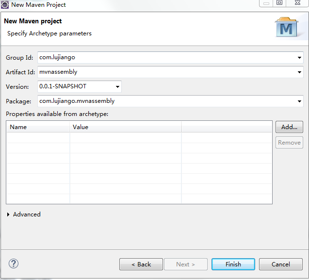Maximize the New Maven Project window

click(279, 3)
